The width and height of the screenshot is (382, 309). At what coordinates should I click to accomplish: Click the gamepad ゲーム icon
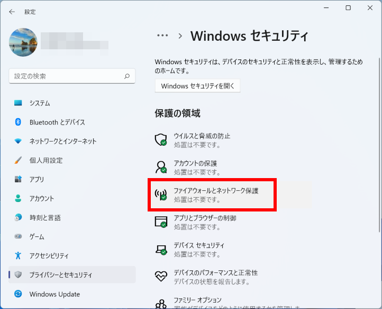pos(18,236)
